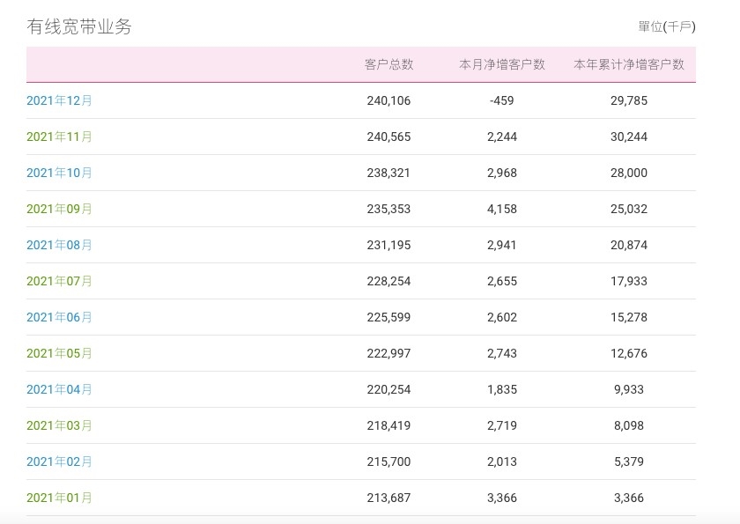
Task: Open the 2021年06月 month link
Action: (x=59, y=317)
